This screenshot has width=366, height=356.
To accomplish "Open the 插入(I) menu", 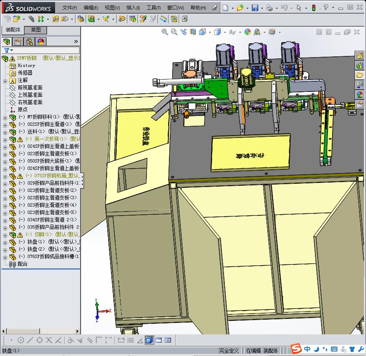I will point(133,8).
